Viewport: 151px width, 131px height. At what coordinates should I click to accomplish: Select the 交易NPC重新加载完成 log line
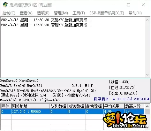pyautogui.click(x=47, y=20)
